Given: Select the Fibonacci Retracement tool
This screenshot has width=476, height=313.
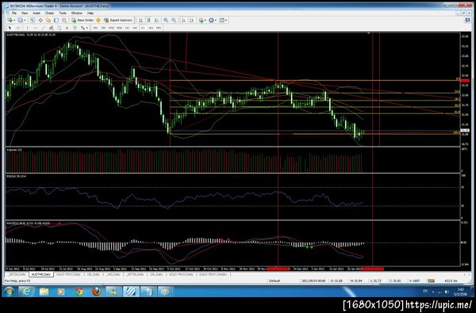Looking at the screenshot, I should (59, 28).
